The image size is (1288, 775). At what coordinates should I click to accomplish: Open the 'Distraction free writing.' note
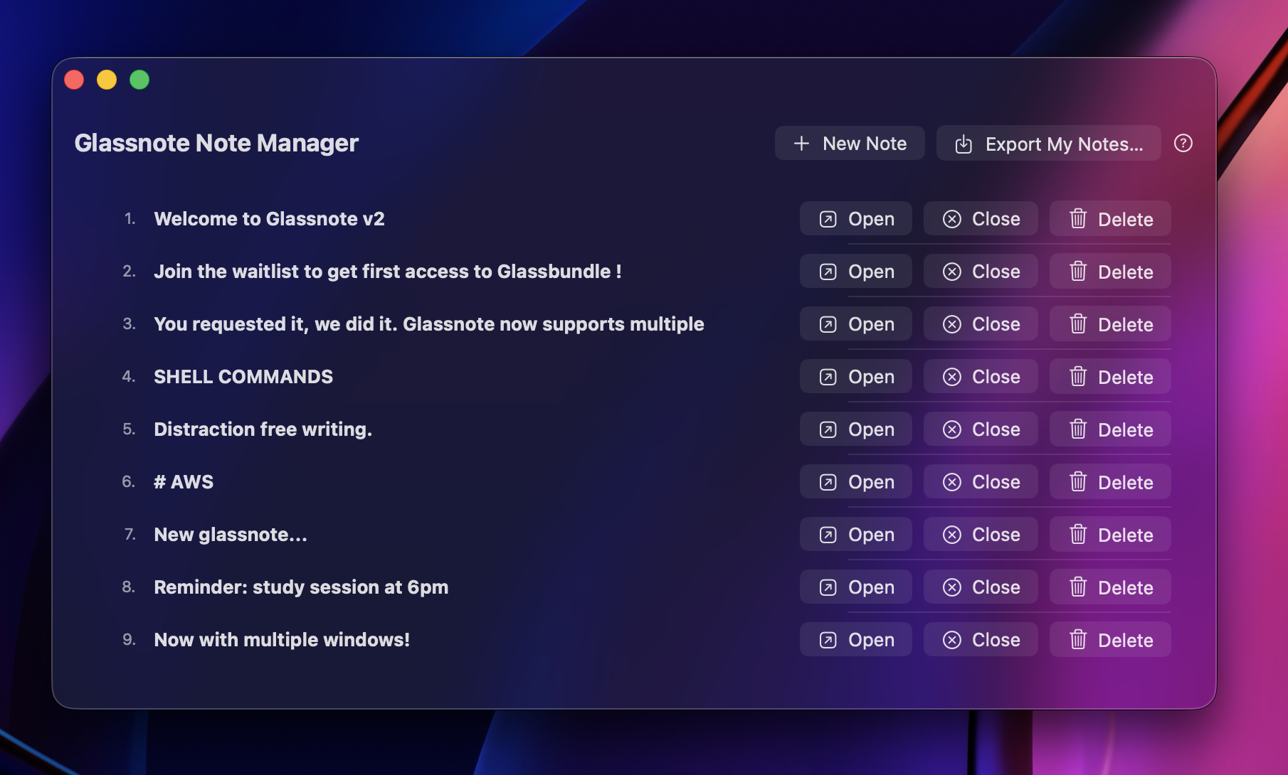(x=855, y=429)
